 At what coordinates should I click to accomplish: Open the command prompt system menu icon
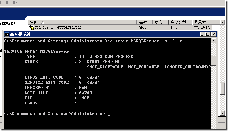(6, 35)
